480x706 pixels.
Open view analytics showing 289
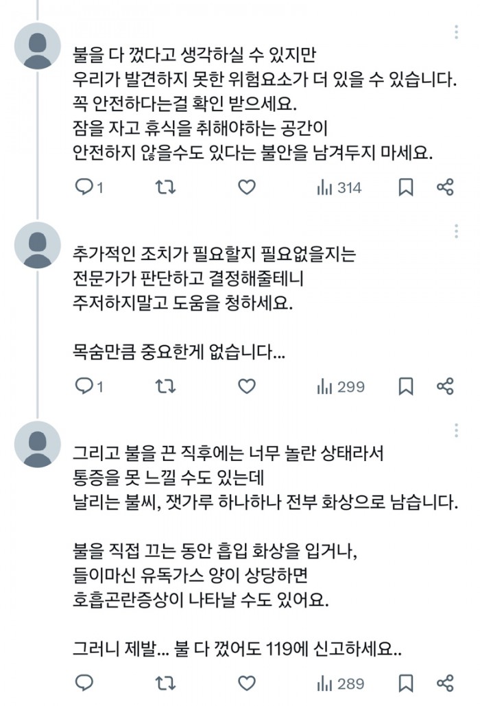click(341, 683)
